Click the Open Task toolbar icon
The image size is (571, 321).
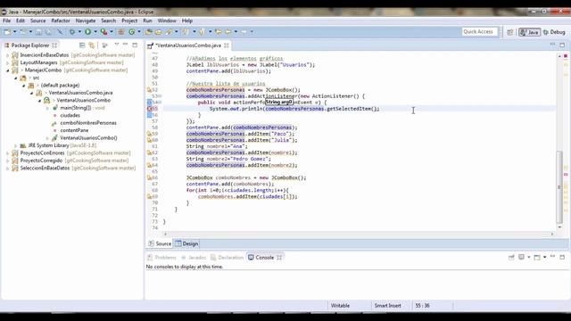[x=159, y=32]
